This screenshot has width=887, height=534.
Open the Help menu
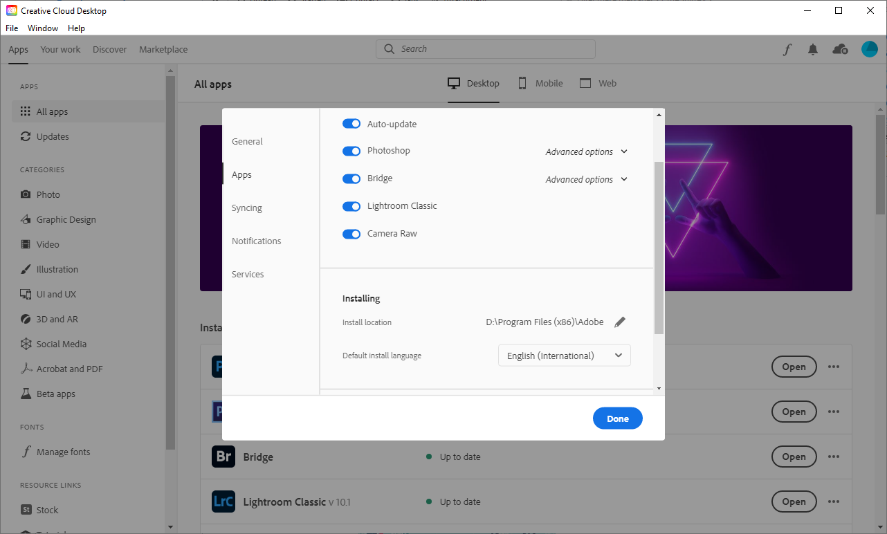(76, 28)
